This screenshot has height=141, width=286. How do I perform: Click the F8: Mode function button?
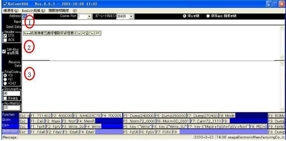[x=227, y=116]
